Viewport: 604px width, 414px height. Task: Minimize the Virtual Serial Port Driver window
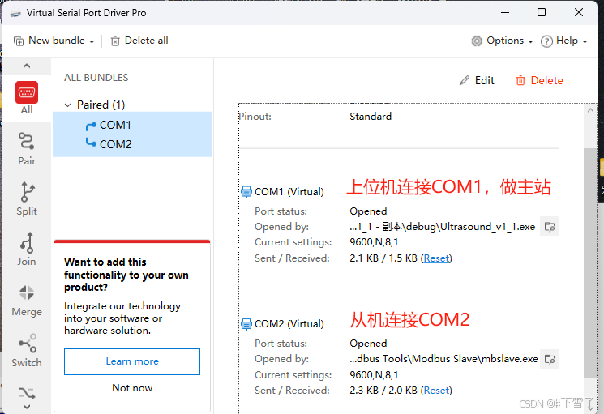point(505,12)
